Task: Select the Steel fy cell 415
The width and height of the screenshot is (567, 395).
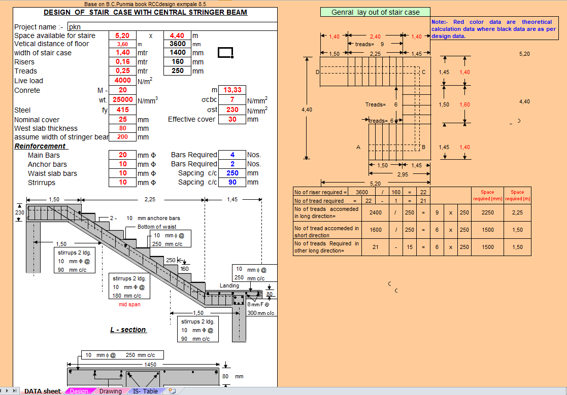Action: coord(122,110)
